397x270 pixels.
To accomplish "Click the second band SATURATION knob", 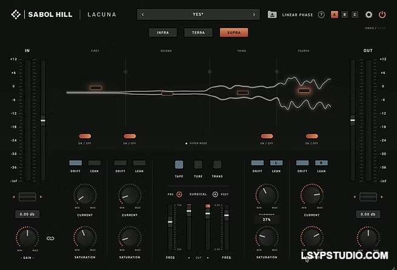I will tap(130, 237).
